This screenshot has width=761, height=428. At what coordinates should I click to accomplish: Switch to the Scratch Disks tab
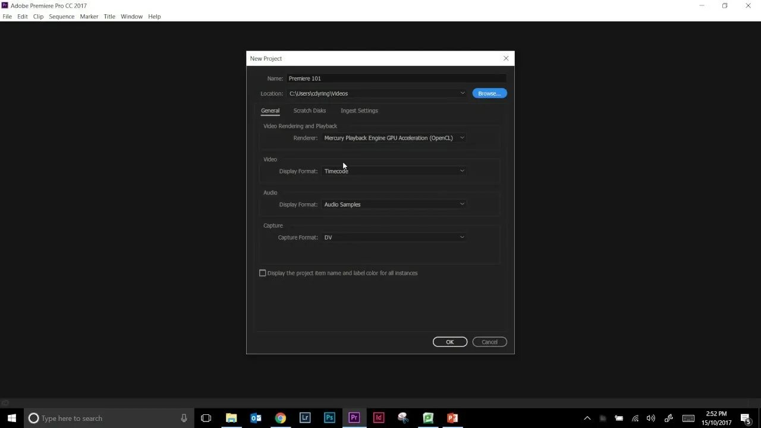310,111
